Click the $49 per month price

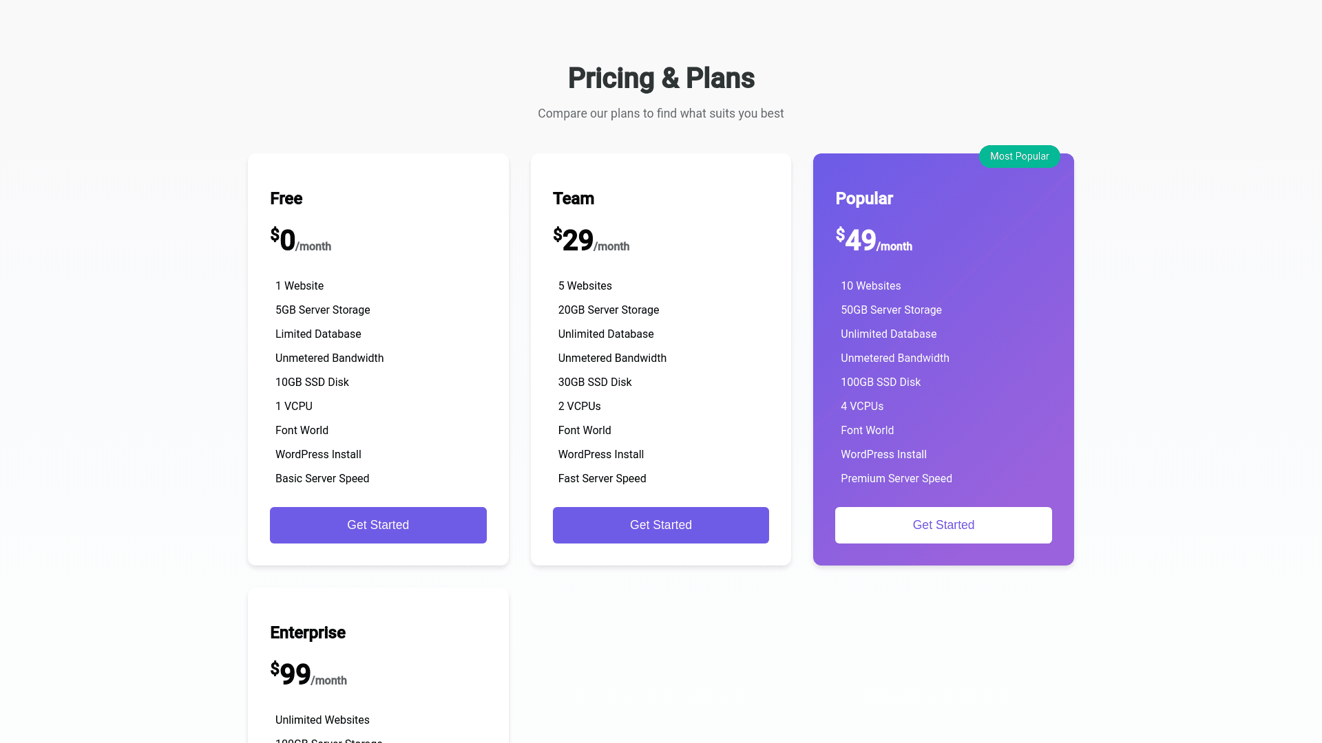(873, 241)
